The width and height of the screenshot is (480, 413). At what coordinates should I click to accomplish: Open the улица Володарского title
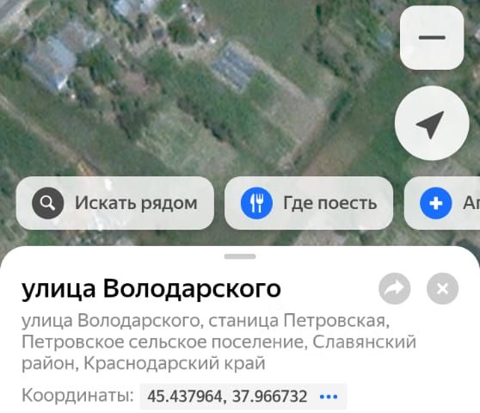pyautogui.click(x=151, y=289)
